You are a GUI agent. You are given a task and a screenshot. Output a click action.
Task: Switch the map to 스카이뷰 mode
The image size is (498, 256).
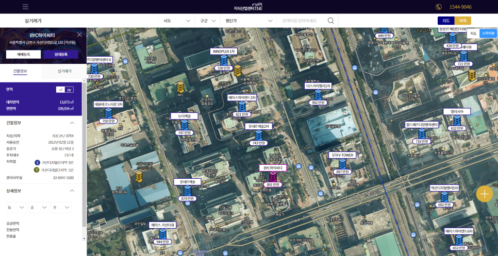[x=487, y=33]
